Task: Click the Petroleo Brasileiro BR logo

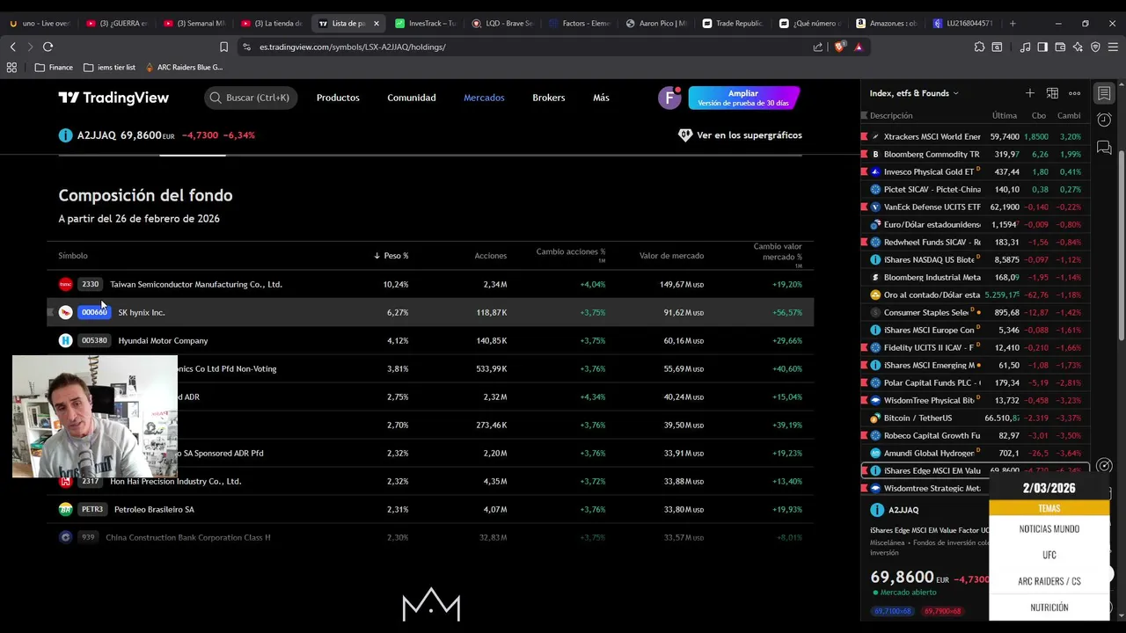Action: tap(65, 509)
